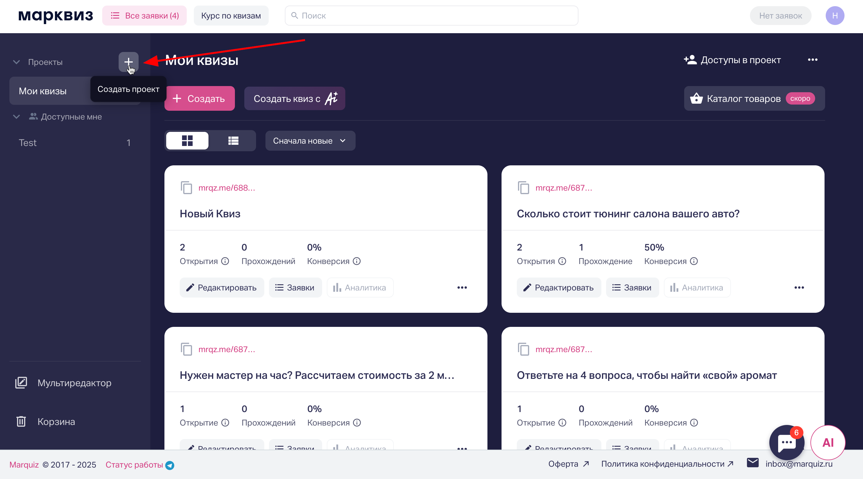
Task: Click the pink Создать button
Action: click(x=199, y=98)
